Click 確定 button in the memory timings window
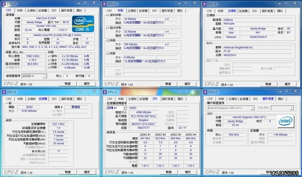 point(87,172)
